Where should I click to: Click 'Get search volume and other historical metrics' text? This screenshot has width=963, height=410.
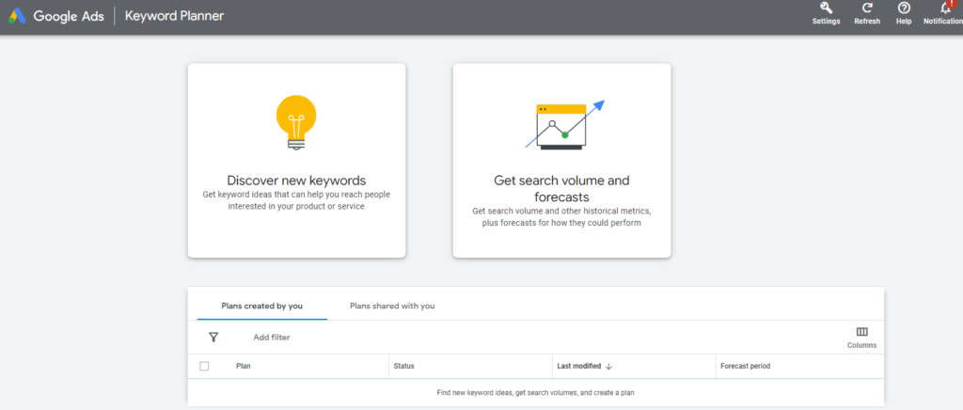coord(562,216)
